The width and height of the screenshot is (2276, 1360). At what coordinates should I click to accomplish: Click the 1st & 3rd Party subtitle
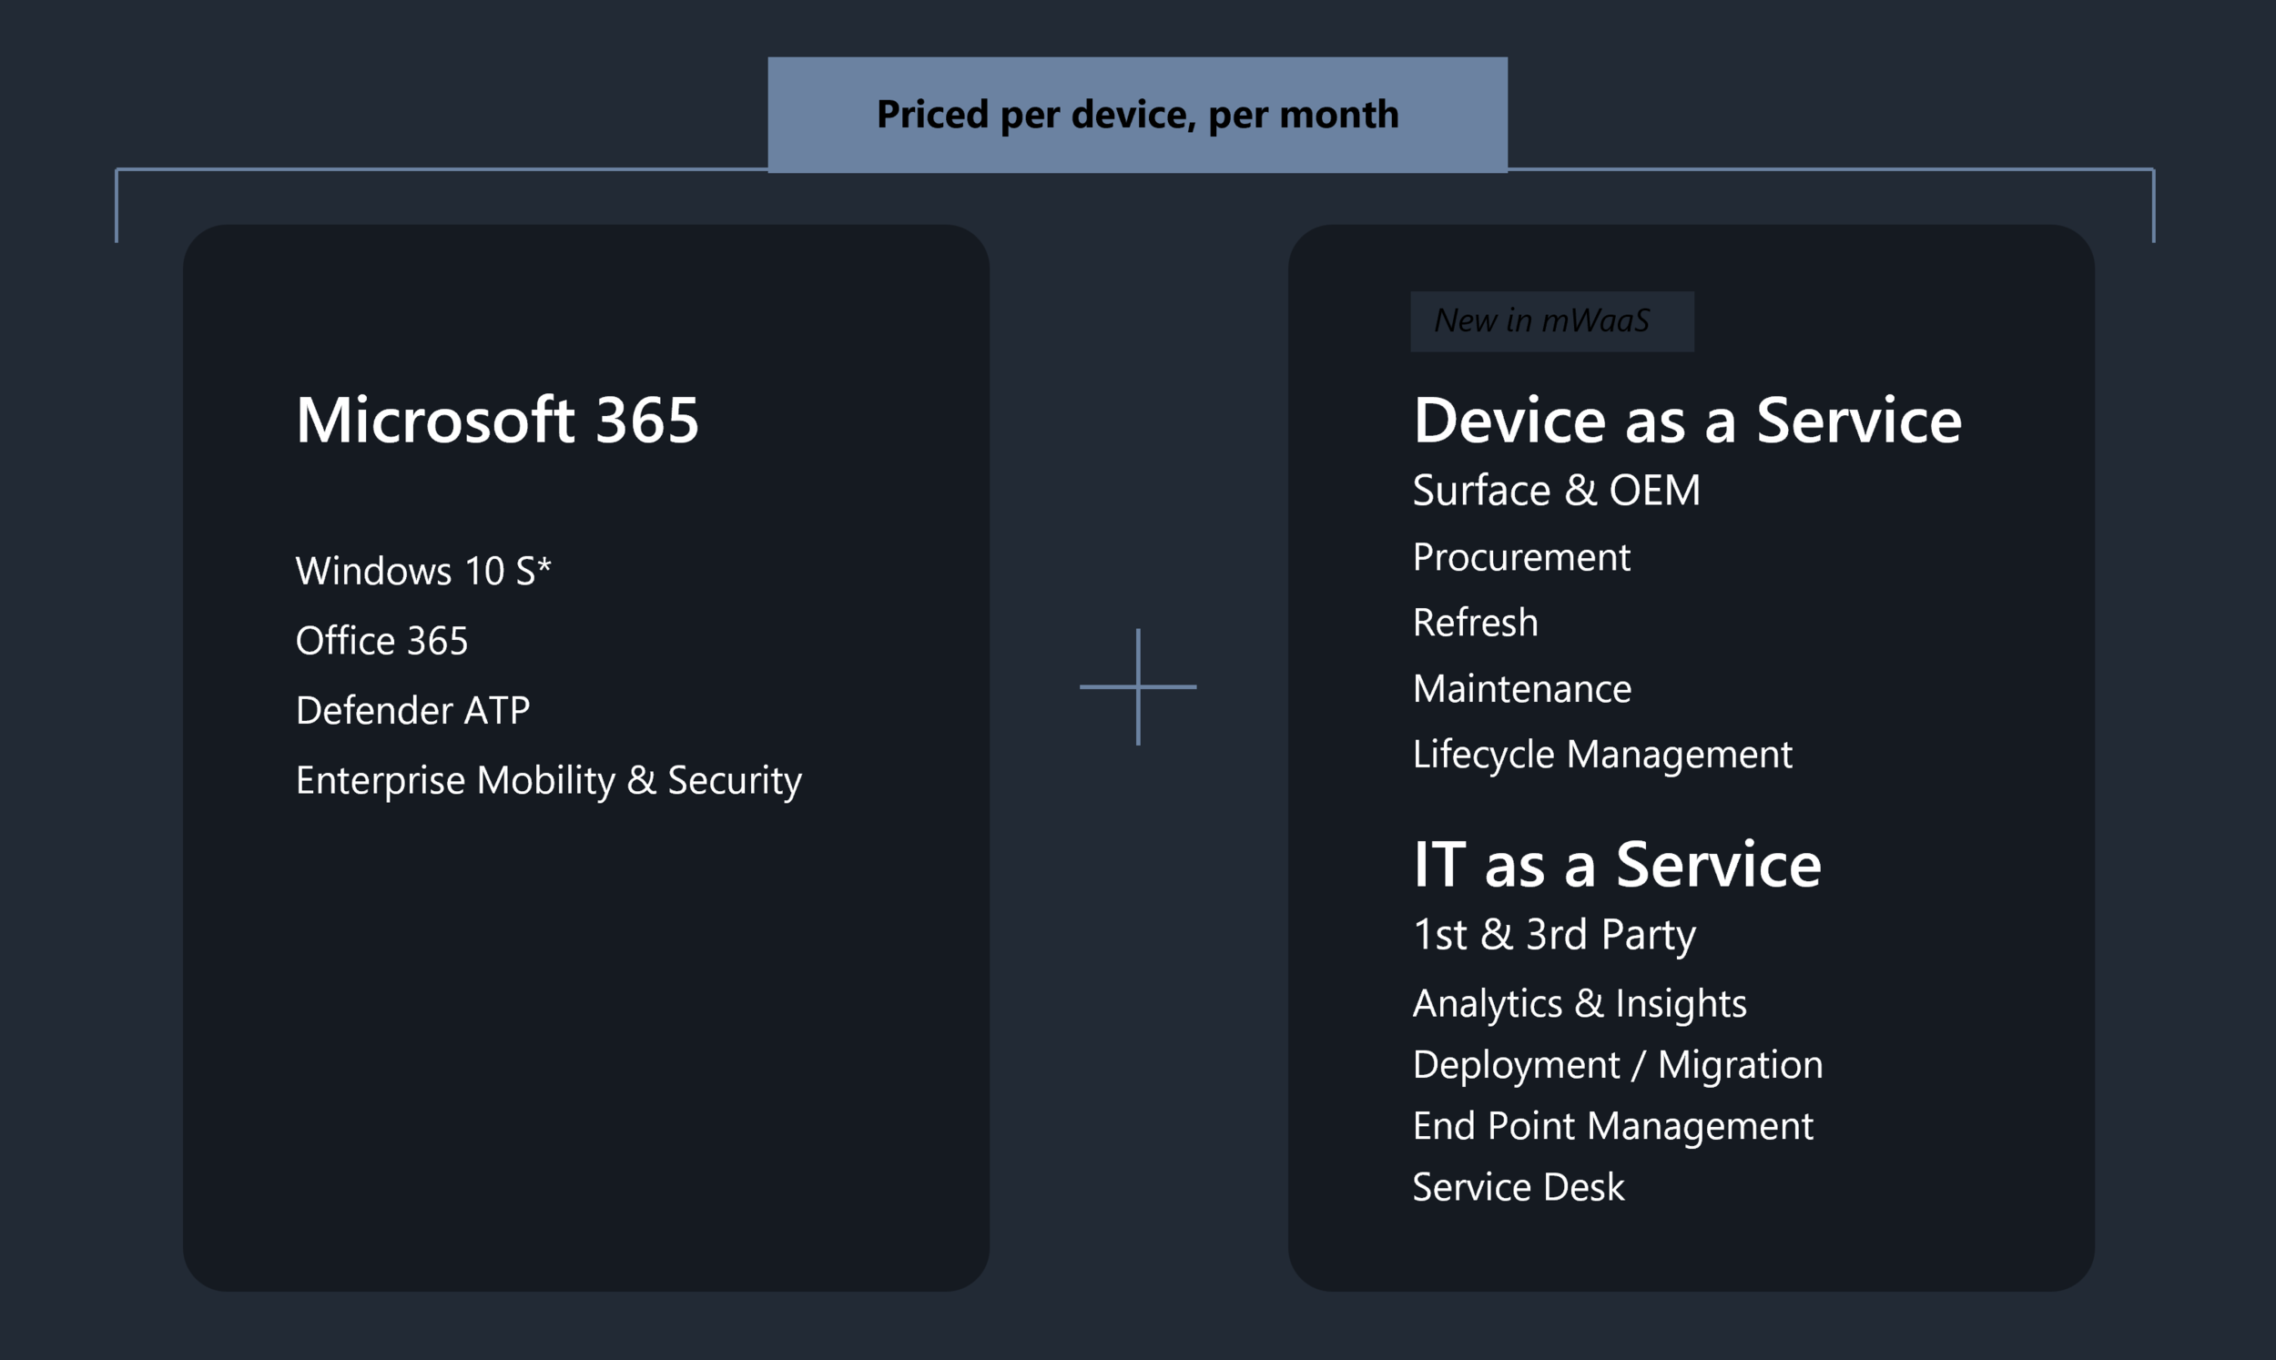[x=1554, y=934]
